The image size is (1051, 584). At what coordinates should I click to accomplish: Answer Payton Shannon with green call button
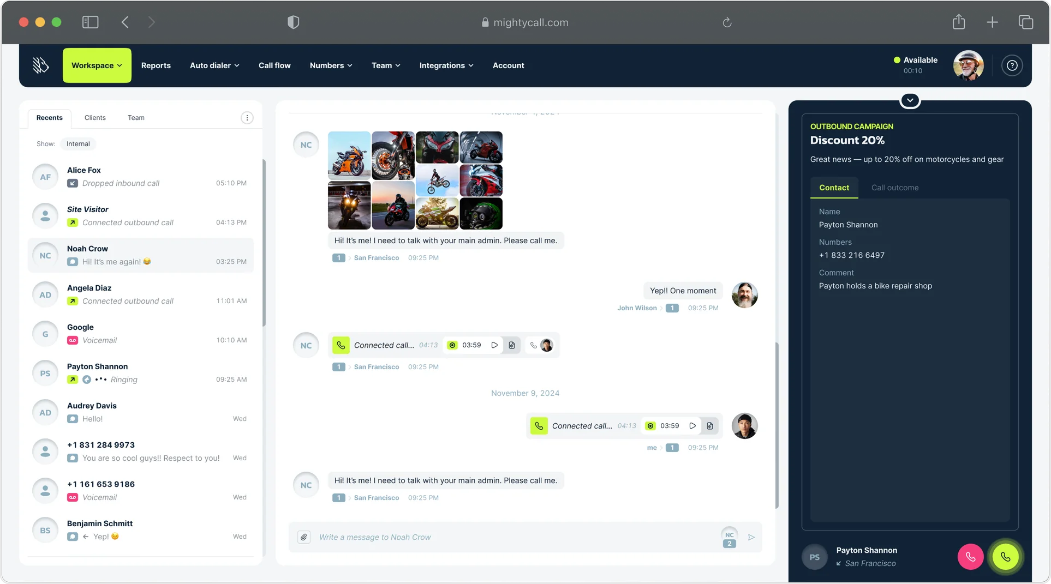(1005, 557)
